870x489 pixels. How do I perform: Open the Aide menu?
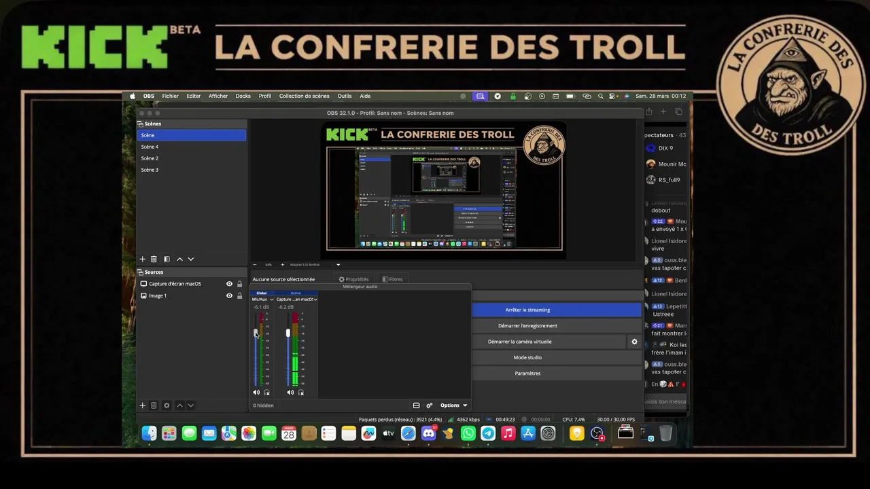365,96
